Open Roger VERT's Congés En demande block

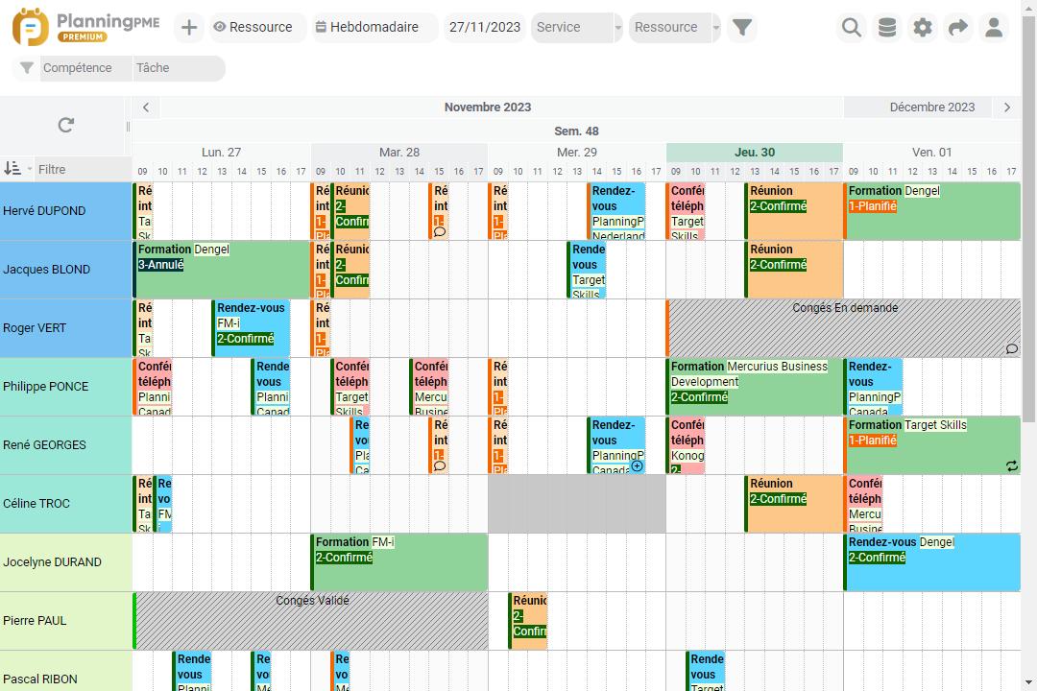(x=843, y=328)
